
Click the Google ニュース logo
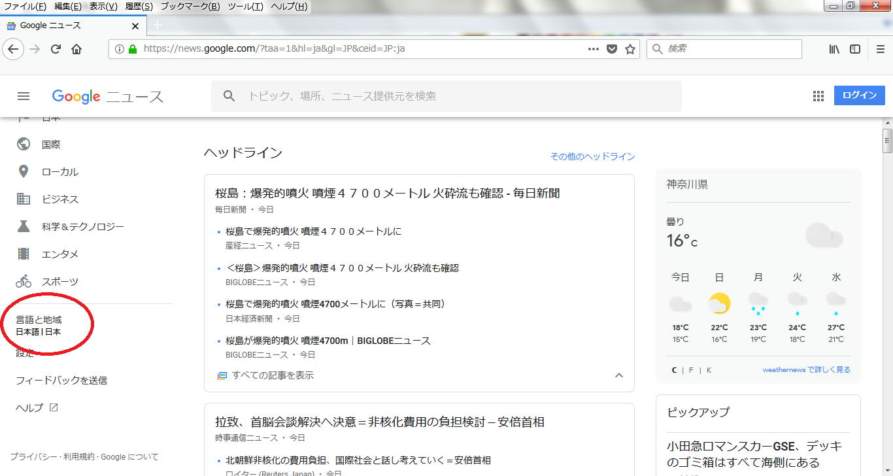[108, 97]
